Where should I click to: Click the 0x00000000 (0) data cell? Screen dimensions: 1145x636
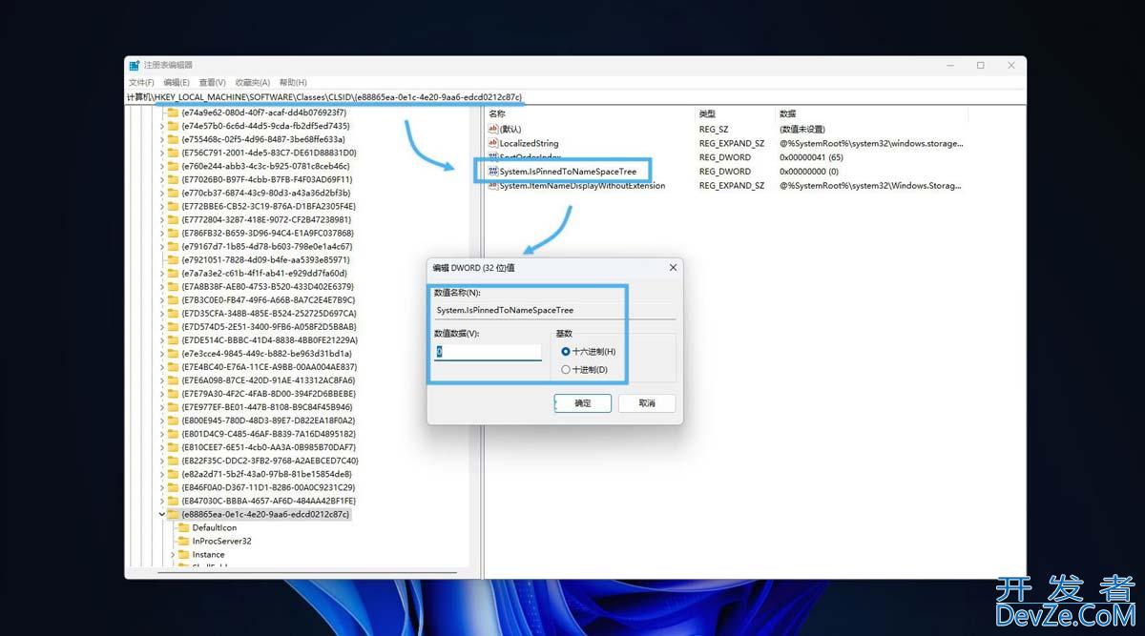809,172
